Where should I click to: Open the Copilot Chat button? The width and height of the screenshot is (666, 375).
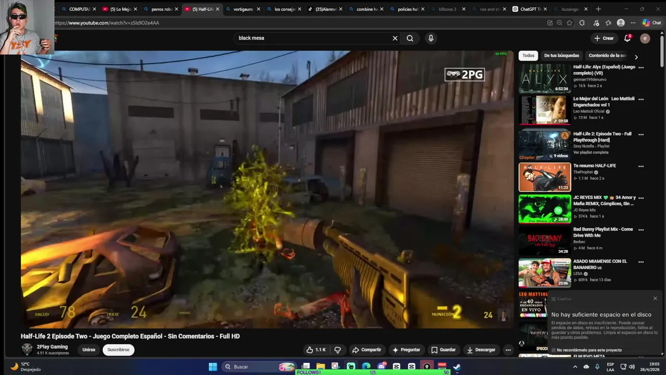tap(651, 23)
